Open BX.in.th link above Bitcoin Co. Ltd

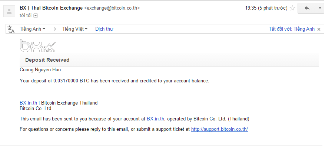pyautogui.click(x=28, y=103)
